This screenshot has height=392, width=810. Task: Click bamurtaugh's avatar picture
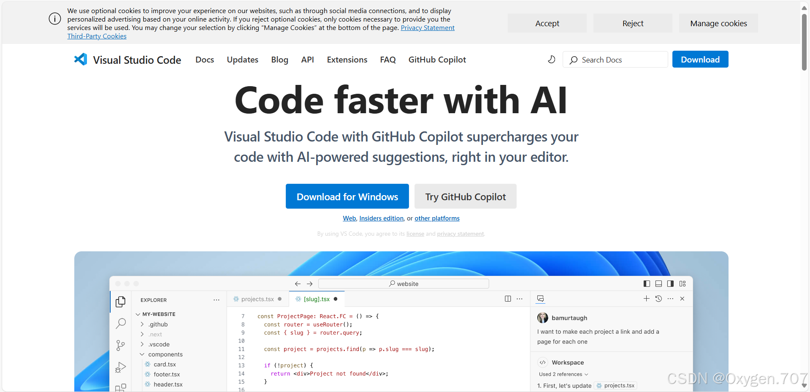[543, 318]
